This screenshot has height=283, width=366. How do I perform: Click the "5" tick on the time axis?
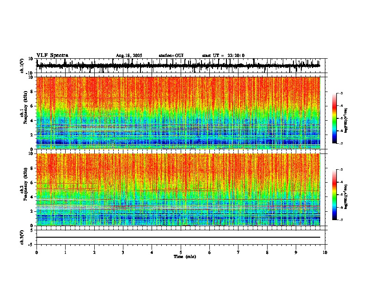(181, 252)
